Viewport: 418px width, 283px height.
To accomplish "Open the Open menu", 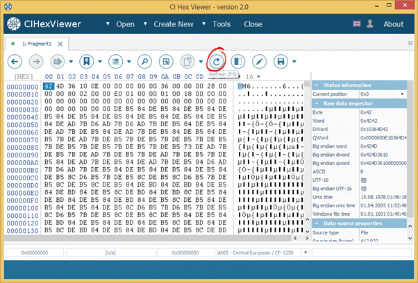I will [125, 24].
